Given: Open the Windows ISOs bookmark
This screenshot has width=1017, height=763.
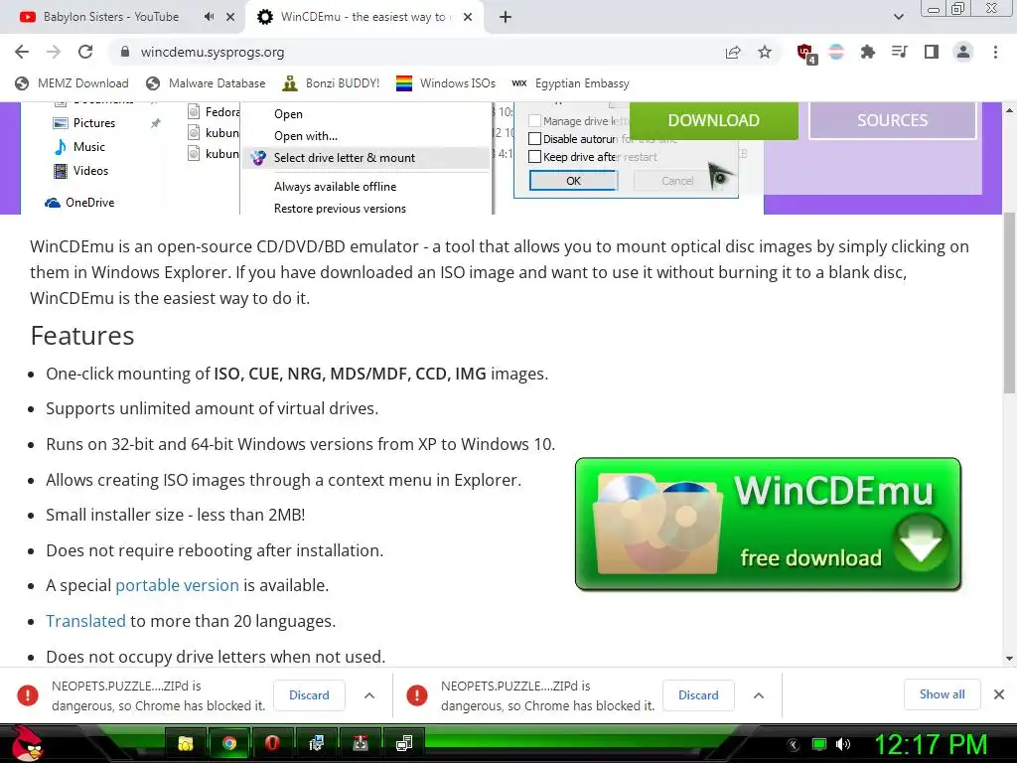Looking at the screenshot, I should (x=446, y=83).
